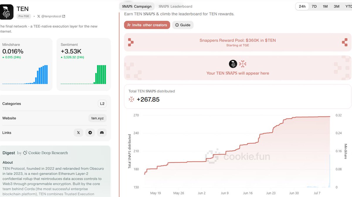The image size is (352, 197).
Task: Open the Guide button
Action: [x=183, y=25]
